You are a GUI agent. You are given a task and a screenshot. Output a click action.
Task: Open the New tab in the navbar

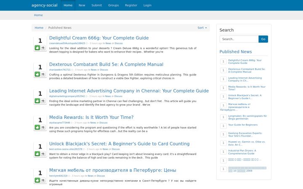[x=82, y=5]
